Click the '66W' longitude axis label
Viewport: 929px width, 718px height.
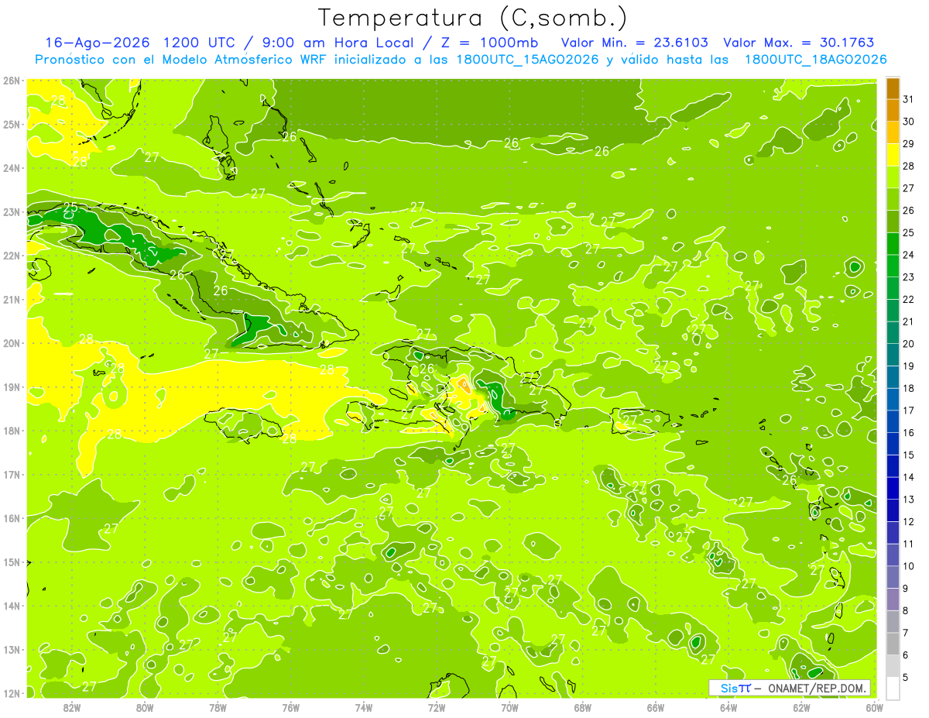pos(656,707)
